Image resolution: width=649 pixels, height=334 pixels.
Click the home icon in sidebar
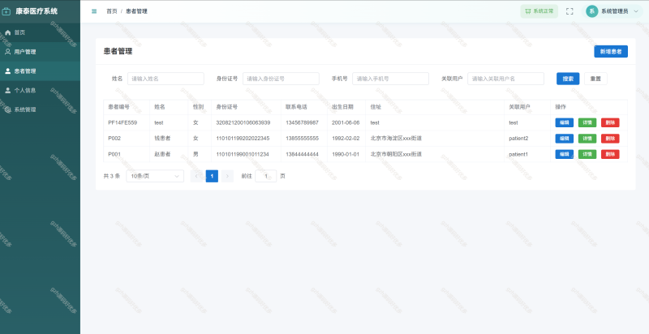coord(7,32)
